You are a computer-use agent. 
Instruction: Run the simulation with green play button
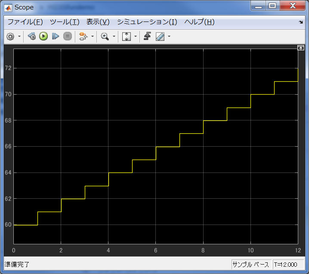pyautogui.click(x=43, y=37)
